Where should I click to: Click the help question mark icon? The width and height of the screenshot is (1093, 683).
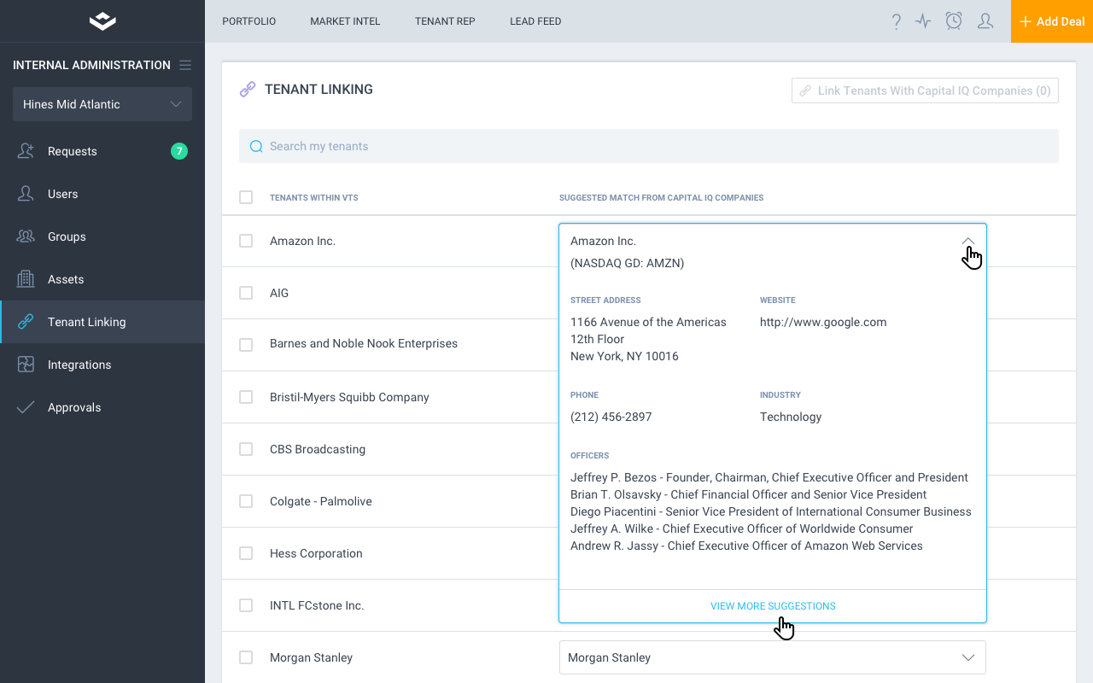coord(896,21)
